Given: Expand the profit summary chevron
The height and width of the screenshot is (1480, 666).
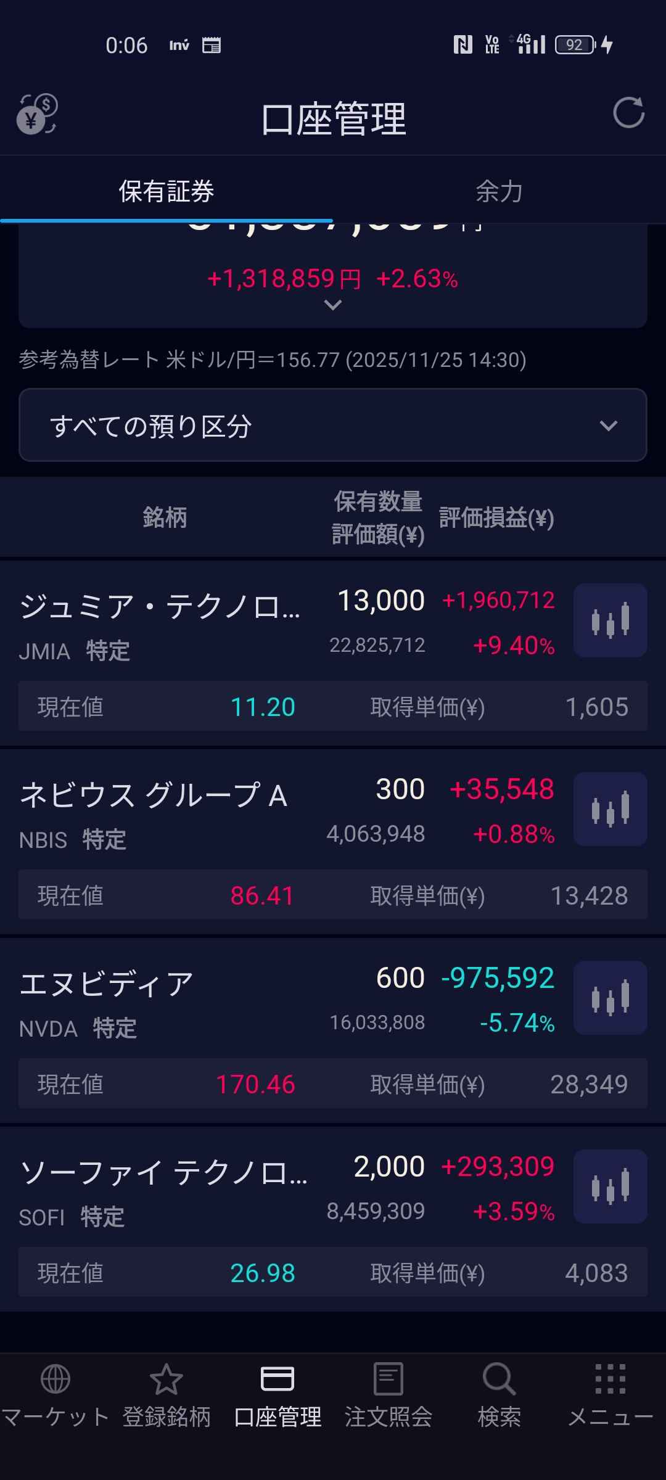Looking at the screenshot, I should [333, 305].
